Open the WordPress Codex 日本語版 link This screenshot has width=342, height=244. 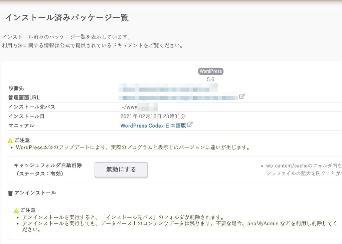153,126
